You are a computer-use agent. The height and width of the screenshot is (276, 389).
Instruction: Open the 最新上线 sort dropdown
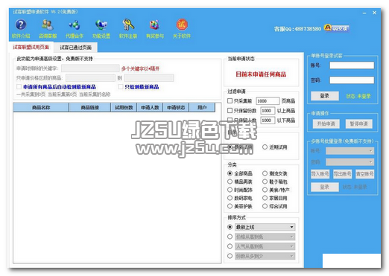coord(265,227)
